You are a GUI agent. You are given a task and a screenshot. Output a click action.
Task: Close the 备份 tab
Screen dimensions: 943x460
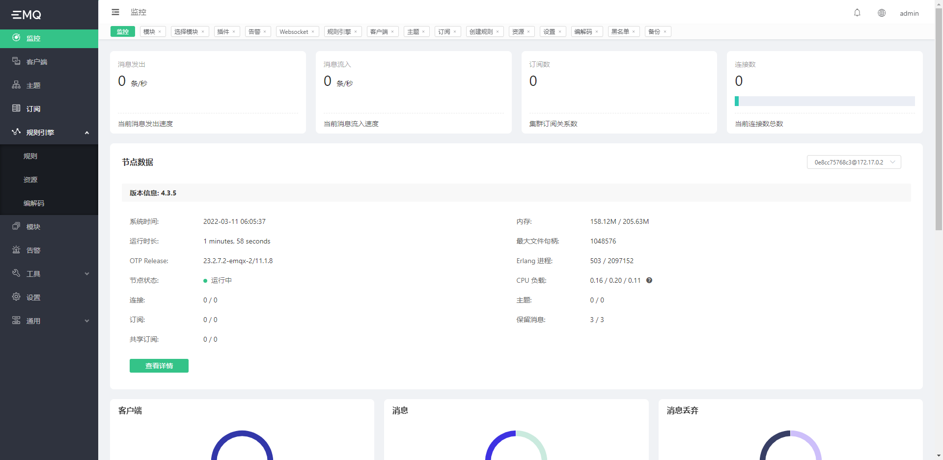pyautogui.click(x=665, y=32)
